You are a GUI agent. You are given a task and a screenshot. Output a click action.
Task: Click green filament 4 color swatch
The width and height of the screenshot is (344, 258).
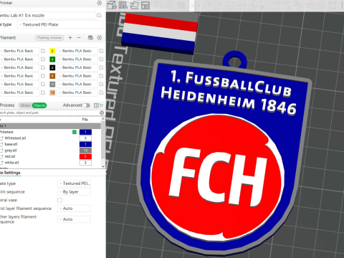(x=52, y=59)
